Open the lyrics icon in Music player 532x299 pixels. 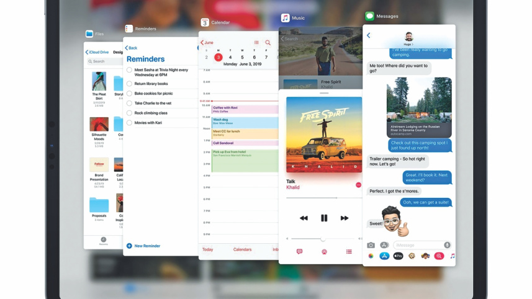pyautogui.click(x=299, y=251)
